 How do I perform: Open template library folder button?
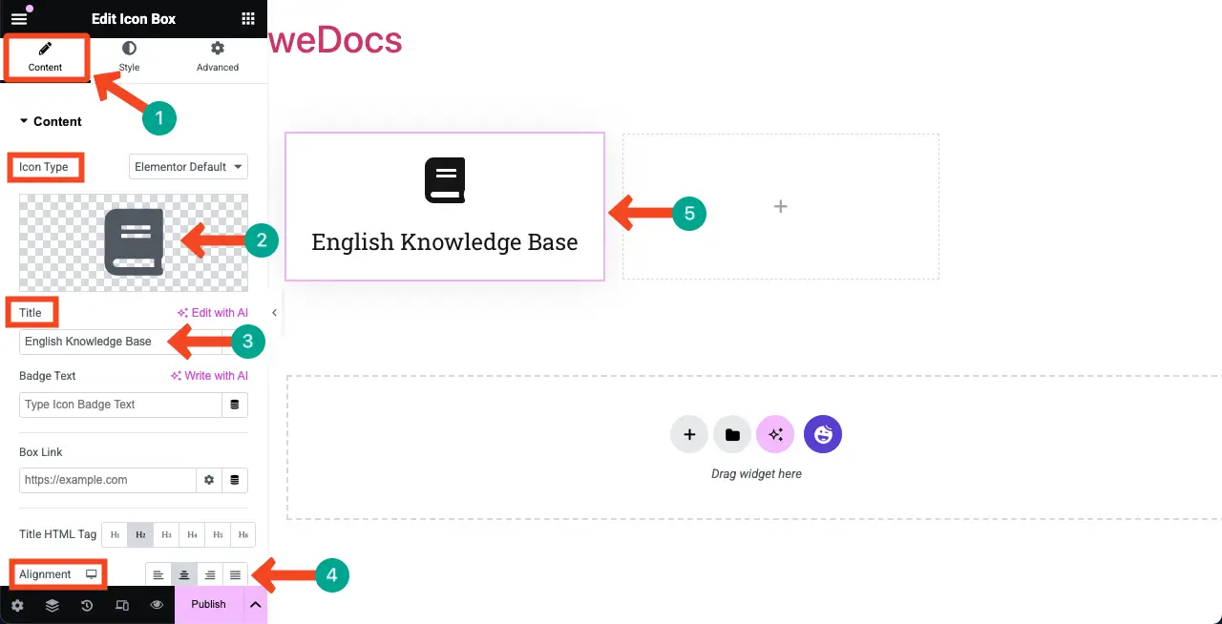[732, 434]
